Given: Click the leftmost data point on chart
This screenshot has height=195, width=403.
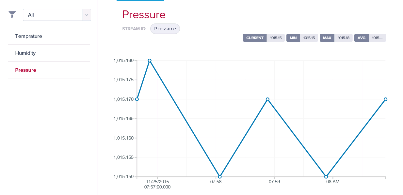Looking at the screenshot, I should (x=137, y=99).
